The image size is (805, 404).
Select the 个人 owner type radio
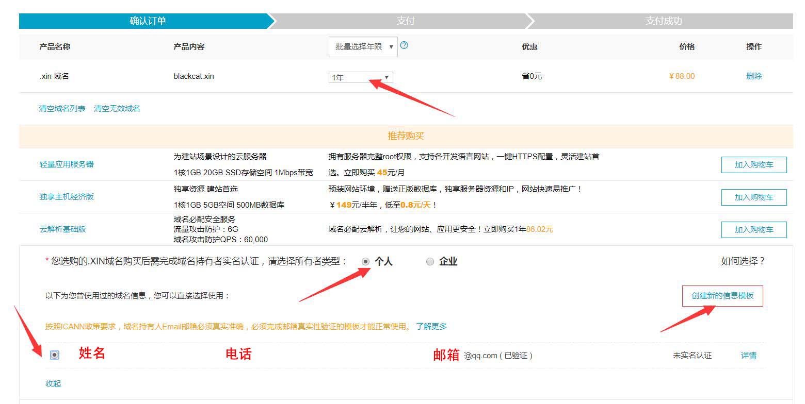366,262
